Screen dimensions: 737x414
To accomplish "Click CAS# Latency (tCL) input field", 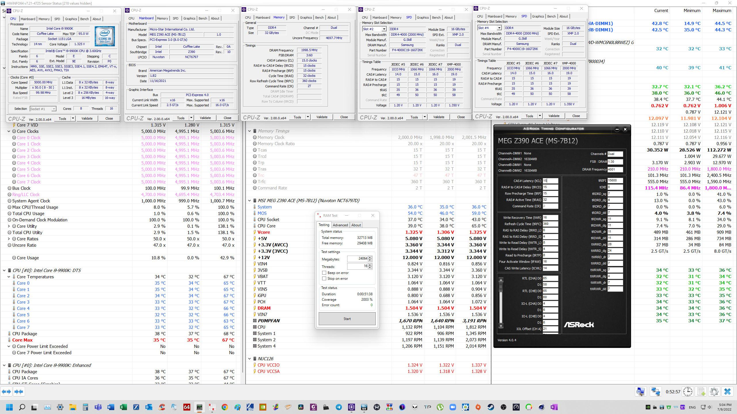I will pos(550,181).
